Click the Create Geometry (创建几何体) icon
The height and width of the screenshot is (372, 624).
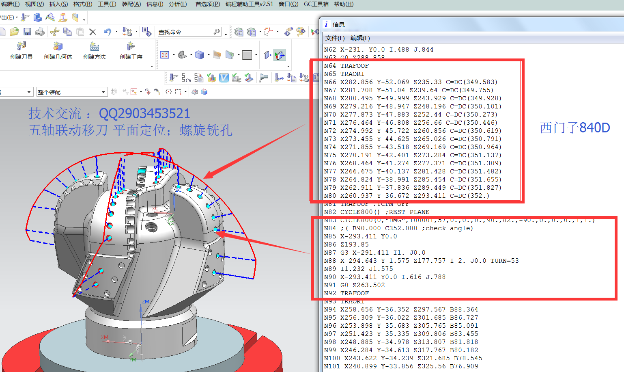point(58,46)
